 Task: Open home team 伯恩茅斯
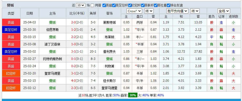click(x=53, y=30)
